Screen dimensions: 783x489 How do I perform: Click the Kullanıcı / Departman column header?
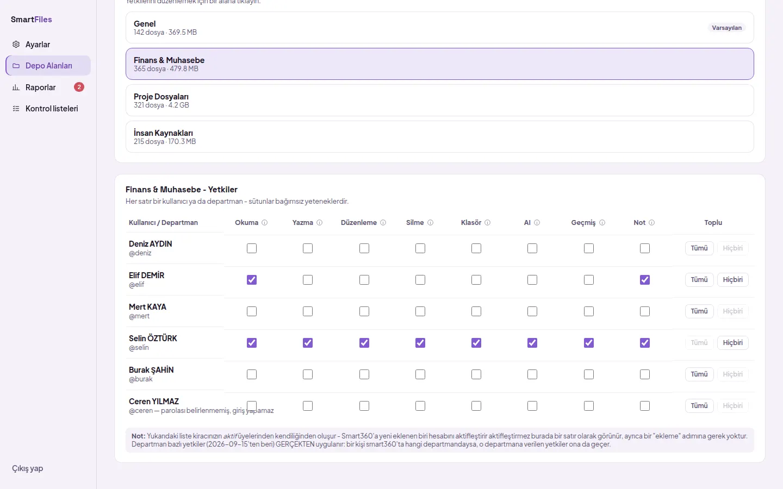tap(163, 223)
